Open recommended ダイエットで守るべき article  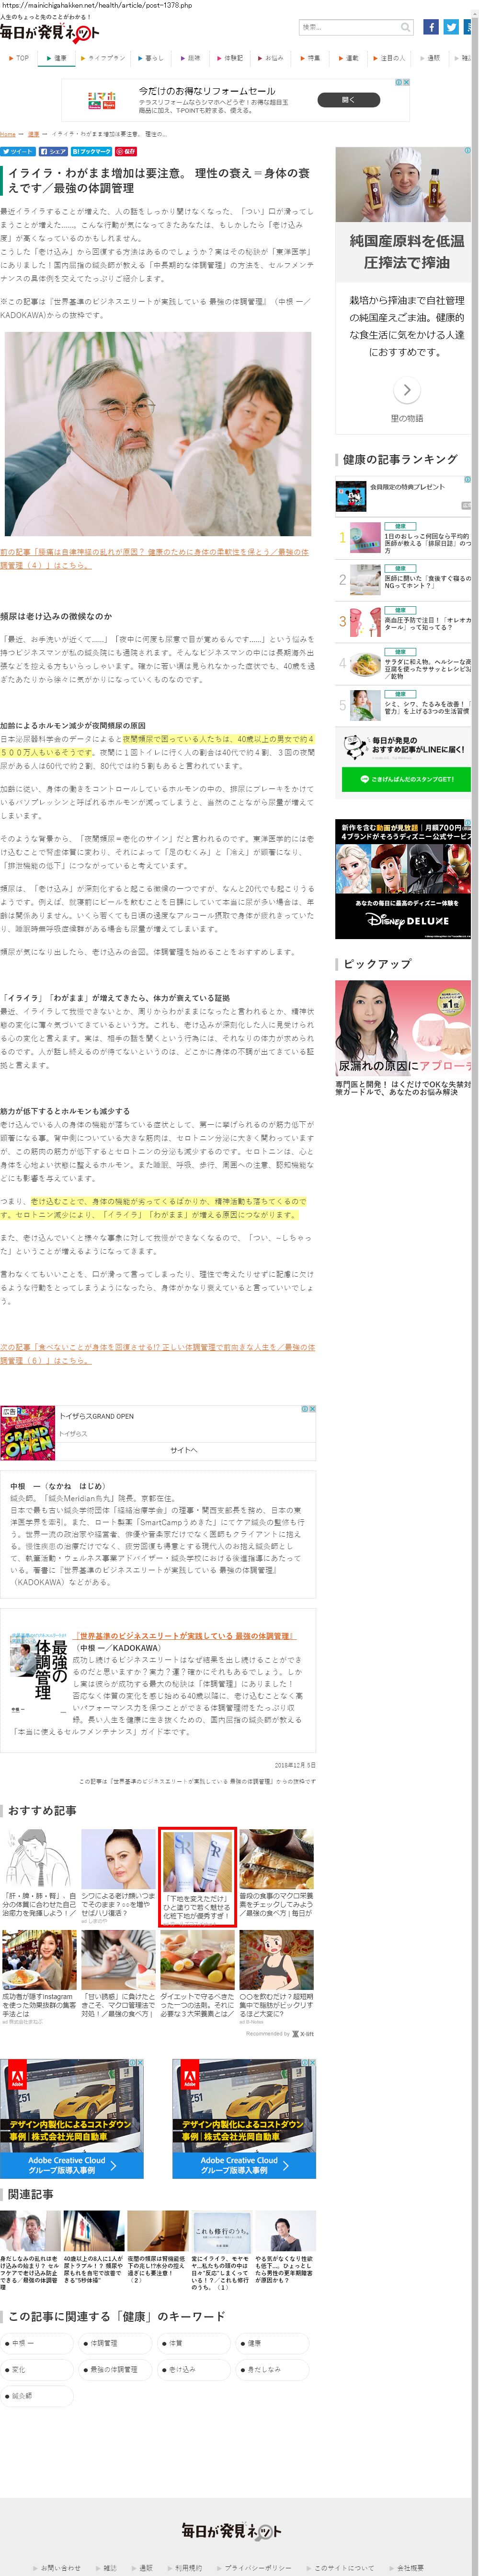197,1975
